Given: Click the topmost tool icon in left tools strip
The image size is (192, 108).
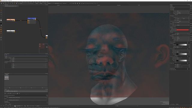Looking at the screenshot, I should pyautogui.click(x=1, y=6).
